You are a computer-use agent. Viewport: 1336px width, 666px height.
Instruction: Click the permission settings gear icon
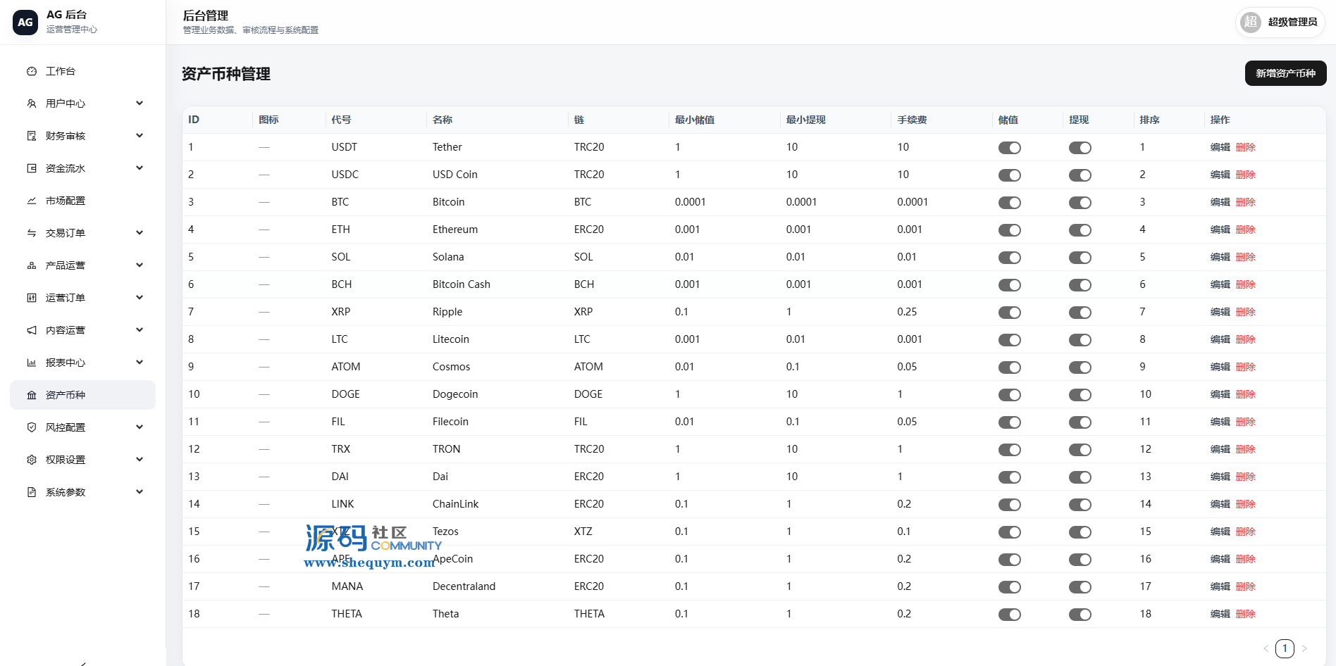tap(32, 460)
